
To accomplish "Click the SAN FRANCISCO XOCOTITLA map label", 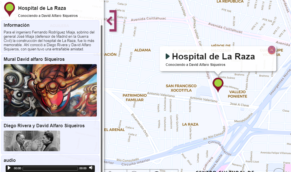I will click(x=181, y=88).
